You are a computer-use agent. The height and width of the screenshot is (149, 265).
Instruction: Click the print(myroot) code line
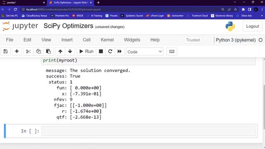(x=60, y=60)
